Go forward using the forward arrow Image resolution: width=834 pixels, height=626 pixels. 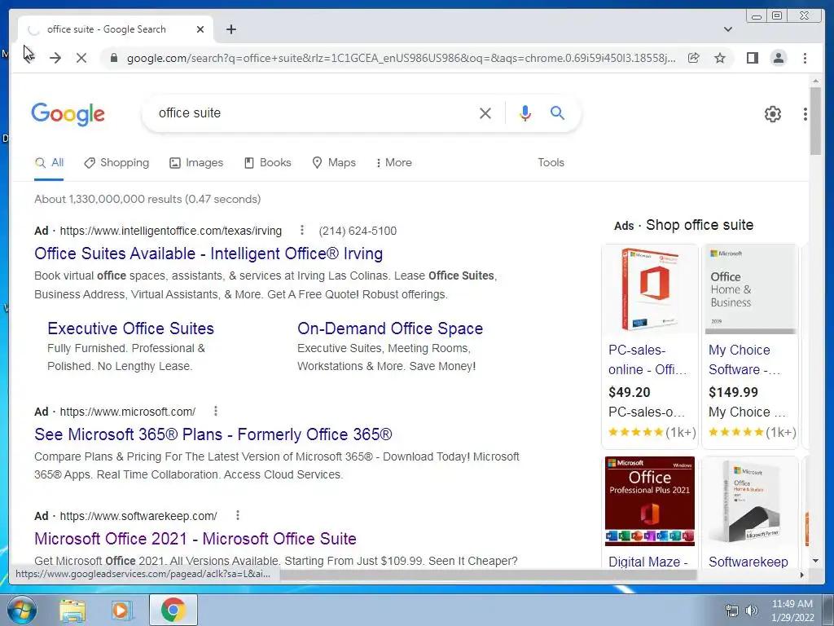coord(55,58)
